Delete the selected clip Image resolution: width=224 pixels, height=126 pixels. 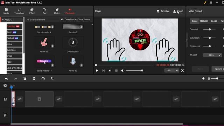[x=25, y=78]
